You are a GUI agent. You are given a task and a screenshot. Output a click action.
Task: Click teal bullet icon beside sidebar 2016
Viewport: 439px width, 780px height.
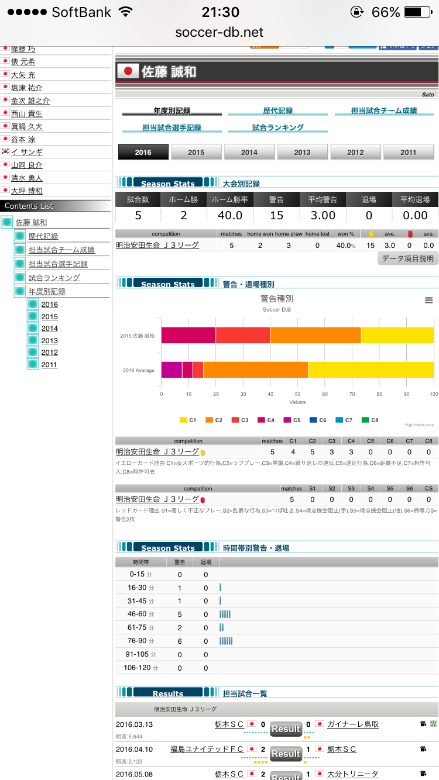coord(33,304)
